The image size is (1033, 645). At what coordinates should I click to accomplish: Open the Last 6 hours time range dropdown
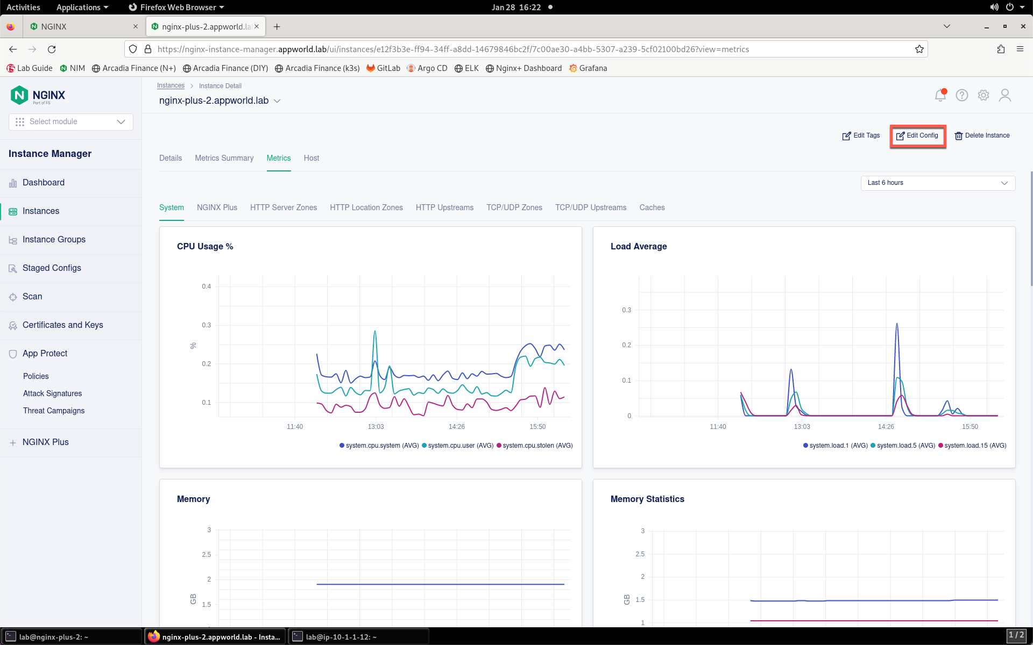tap(938, 183)
